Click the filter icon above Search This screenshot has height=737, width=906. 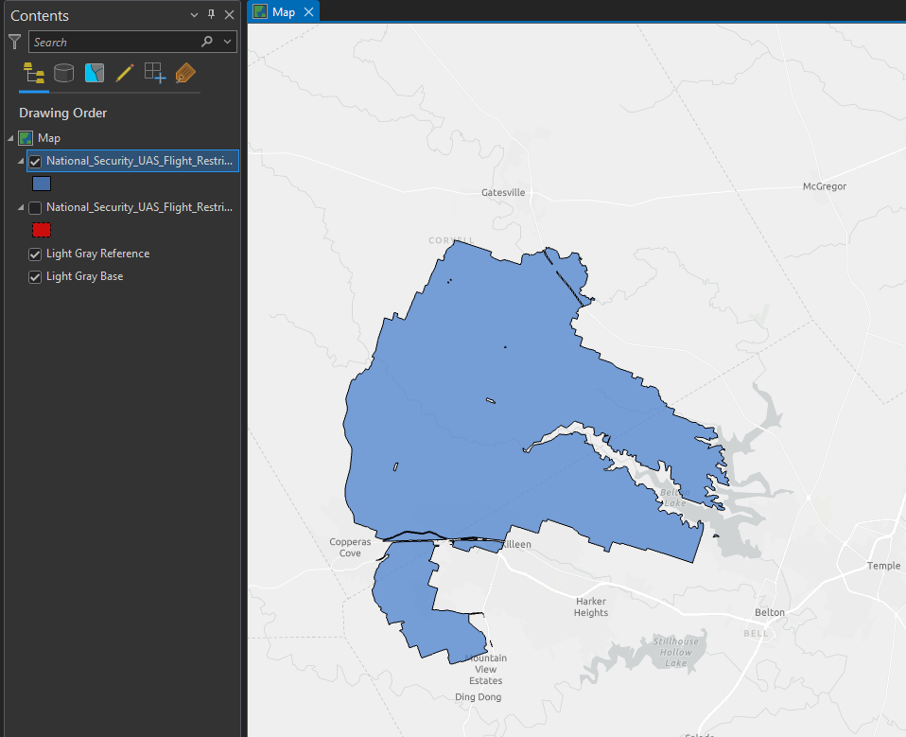(14, 42)
